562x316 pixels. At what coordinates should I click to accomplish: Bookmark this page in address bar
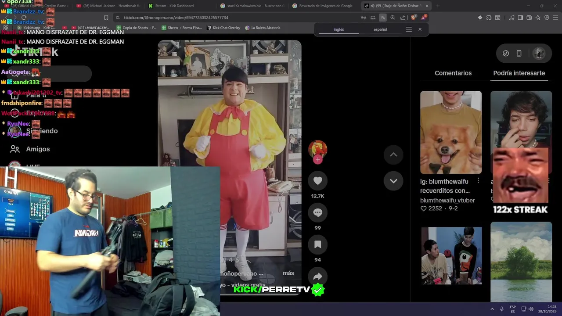tap(106, 18)
